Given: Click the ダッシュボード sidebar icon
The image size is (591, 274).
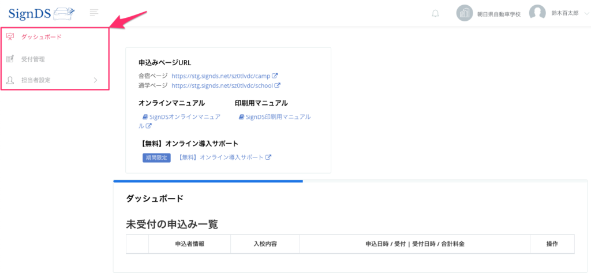Looking at the screenshot, I should pos(10,37).
